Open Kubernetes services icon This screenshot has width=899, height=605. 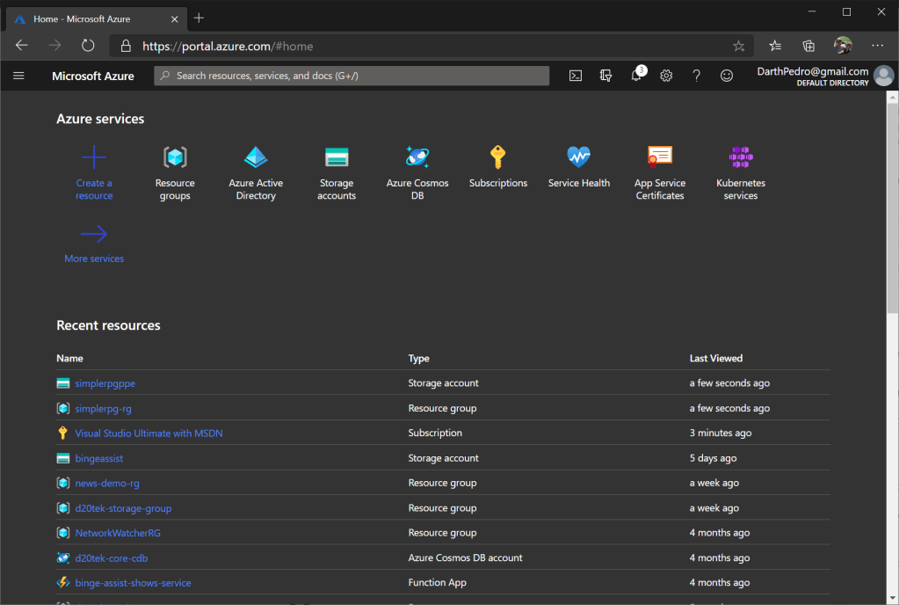tap(741, 158)
